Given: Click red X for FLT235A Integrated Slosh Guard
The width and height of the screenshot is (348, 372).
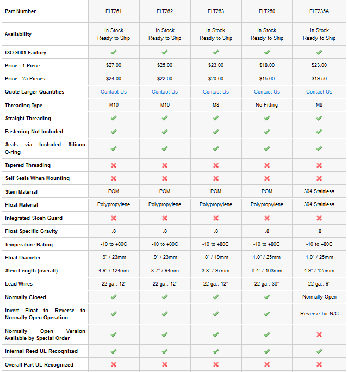Looking at the screenshot, I should tap(319, 218).
